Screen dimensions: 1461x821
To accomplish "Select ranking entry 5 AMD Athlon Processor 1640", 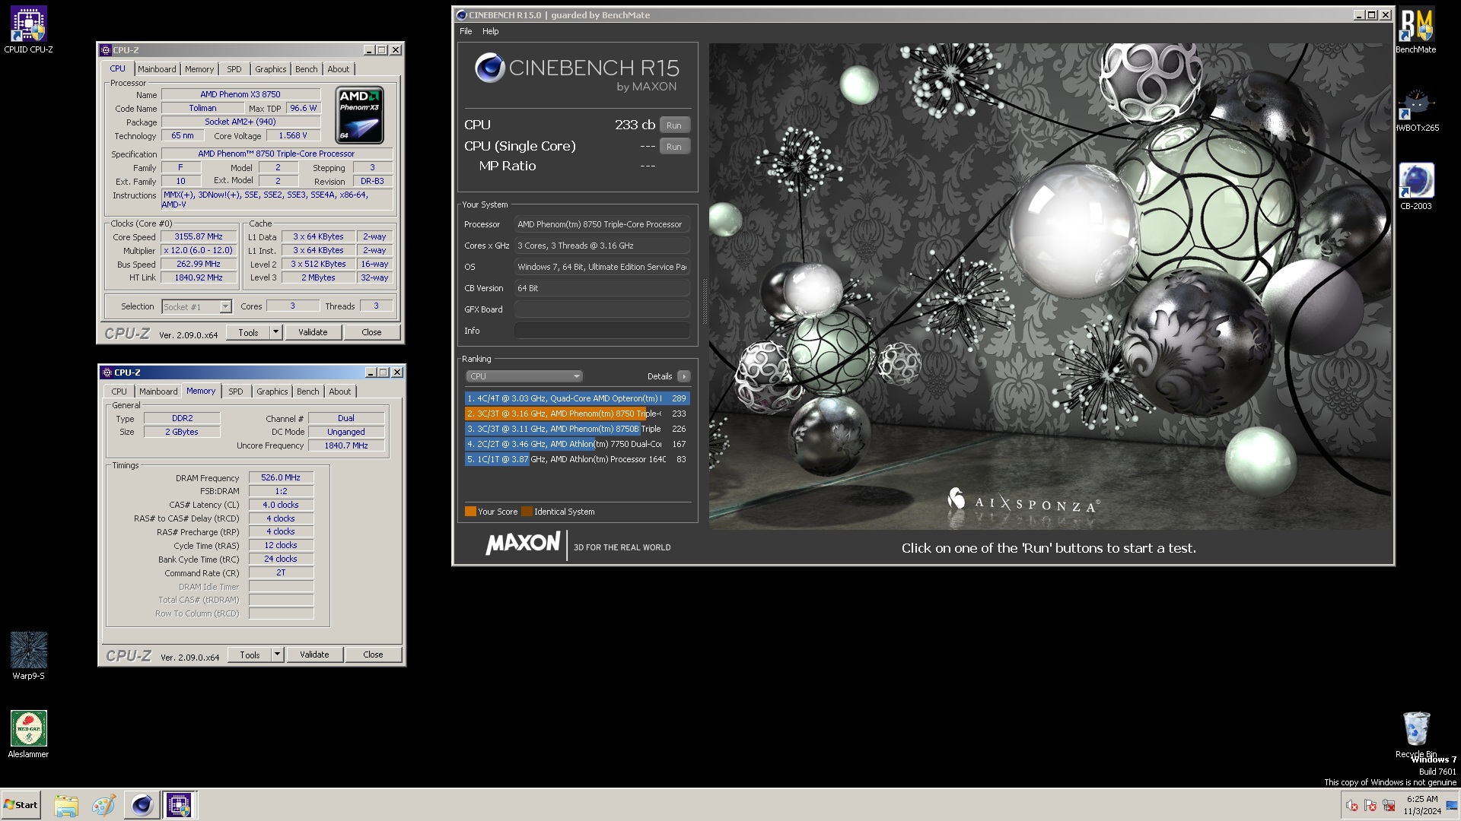I will click(x=578, y=459).
